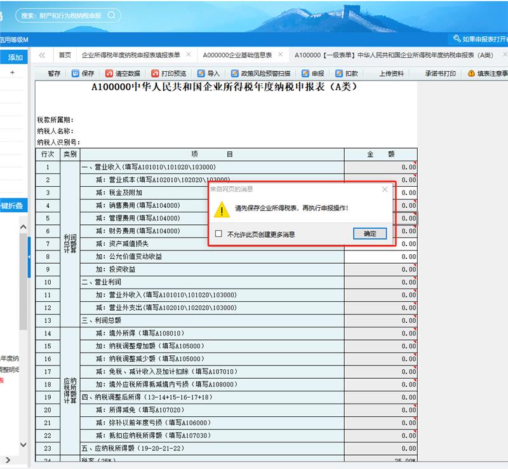The height and width of the screenshot is (469, 508).
Task: Open 打印预览 (Print preview)
Action: click(x=156, y=74)
